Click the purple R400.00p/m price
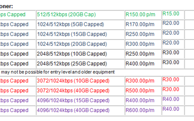Image resolution: width=194 pixels, height=121 pixels. 140,100
